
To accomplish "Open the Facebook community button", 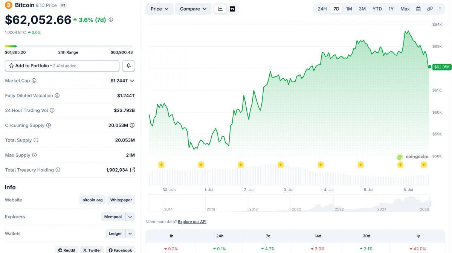I will [120, 250].
